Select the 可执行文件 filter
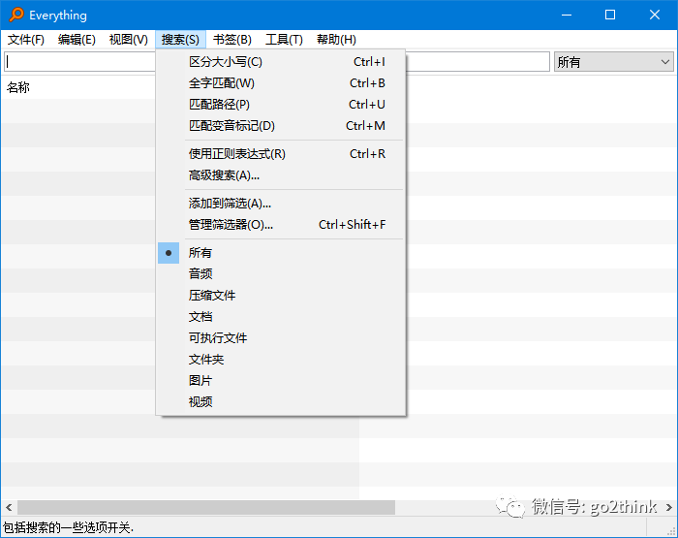 (x=281, y=338)
